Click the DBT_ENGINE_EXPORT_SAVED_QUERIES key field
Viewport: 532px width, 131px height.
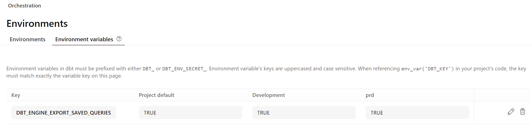click(64, 113)
